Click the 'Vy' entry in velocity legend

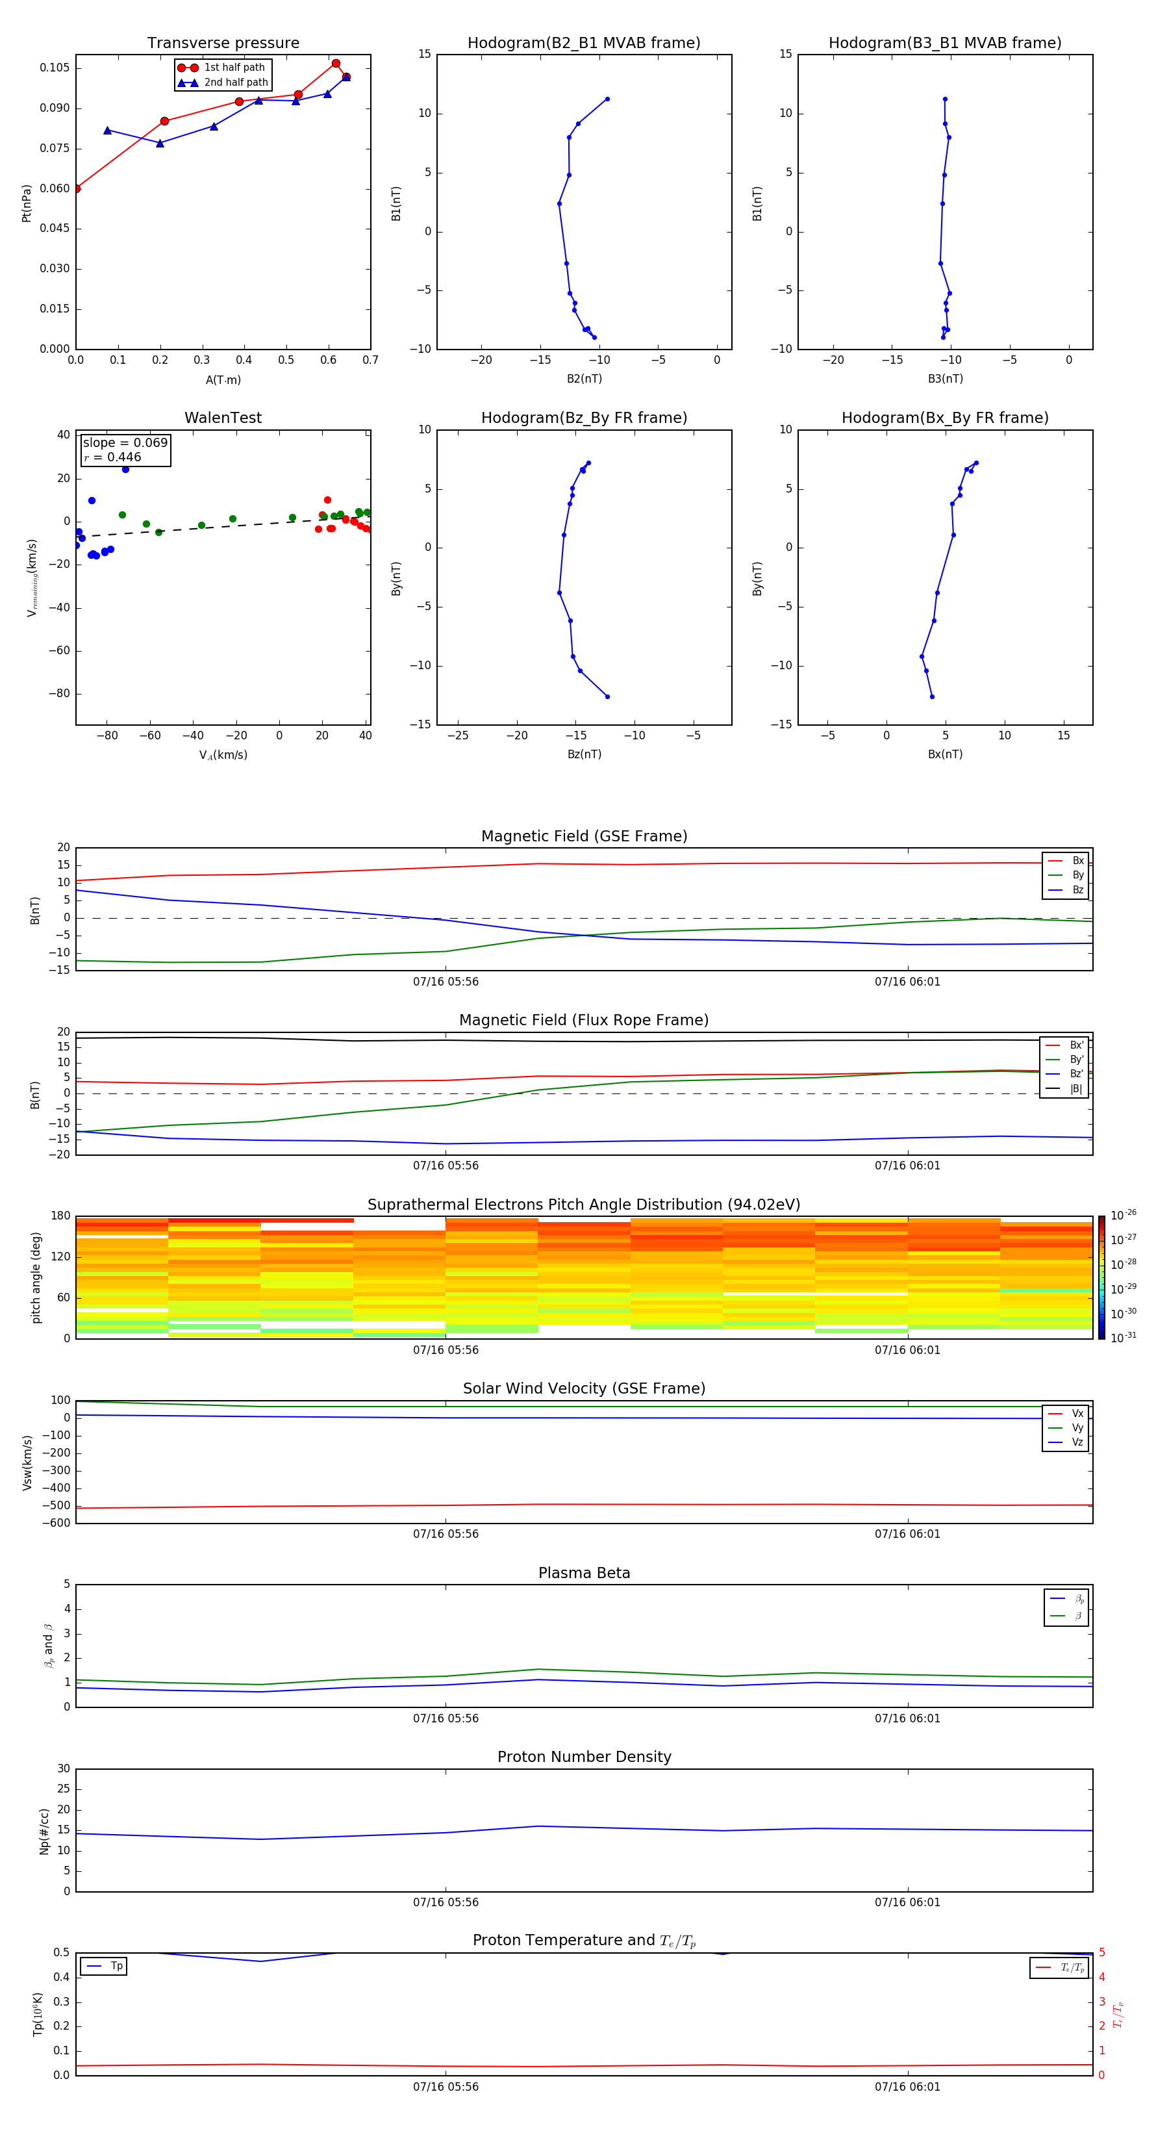pyautogui.click(x=1066, y=1428)
